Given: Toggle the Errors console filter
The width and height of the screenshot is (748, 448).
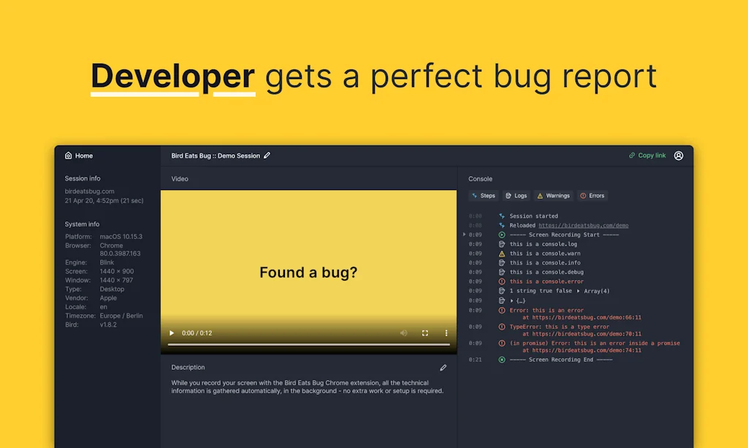Looking at the screenshot, I should [x=592, y=196].
